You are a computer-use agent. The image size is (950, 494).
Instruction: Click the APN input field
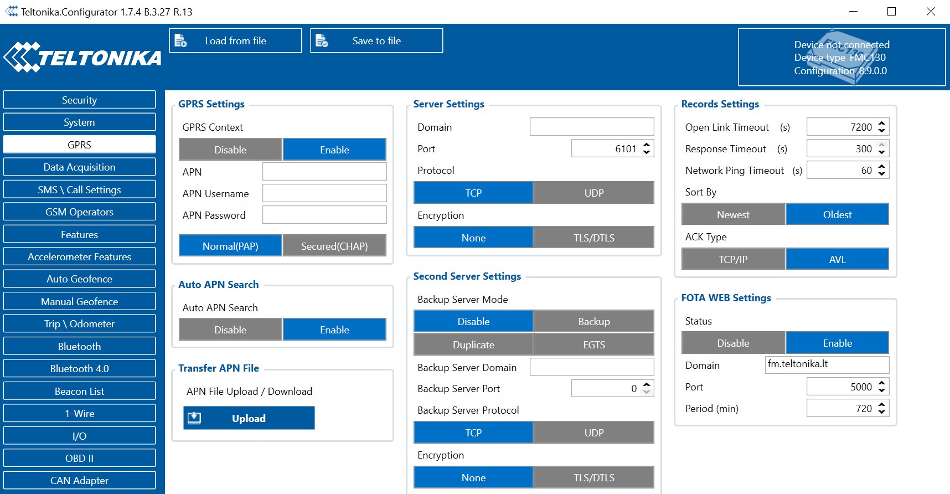coord(324,172)
